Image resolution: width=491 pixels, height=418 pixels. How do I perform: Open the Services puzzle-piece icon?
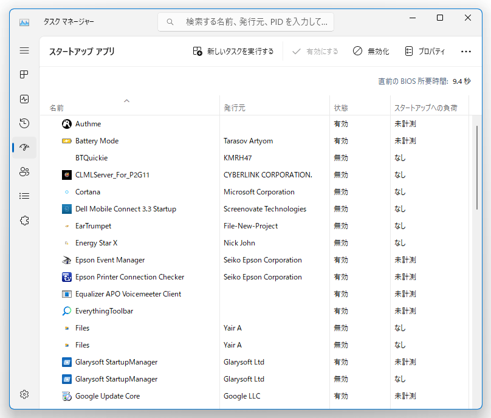point(24,221)
